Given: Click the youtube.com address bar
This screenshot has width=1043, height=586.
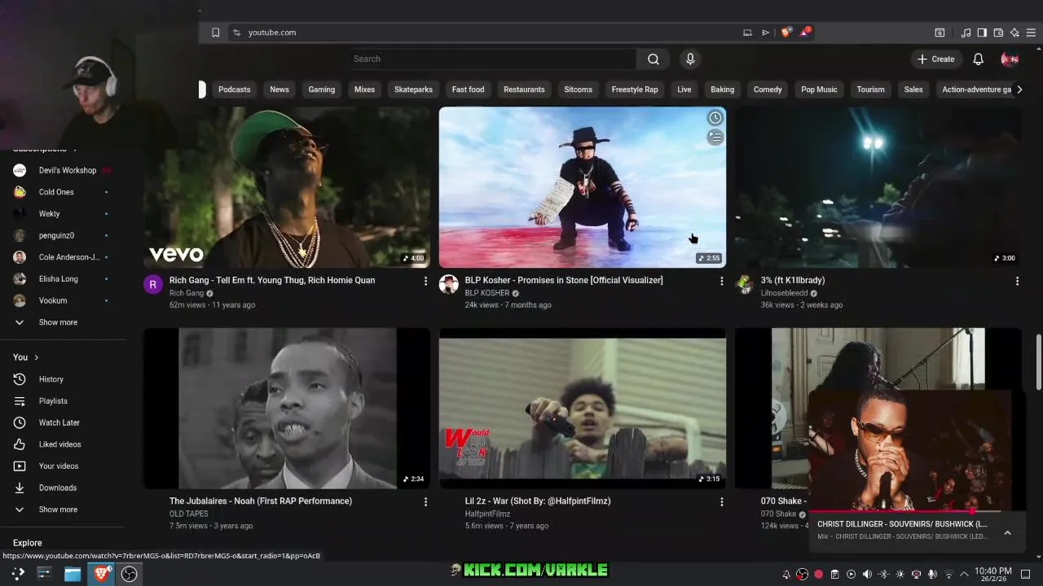Looking at the screenshot, I should (x=489, y=33).
